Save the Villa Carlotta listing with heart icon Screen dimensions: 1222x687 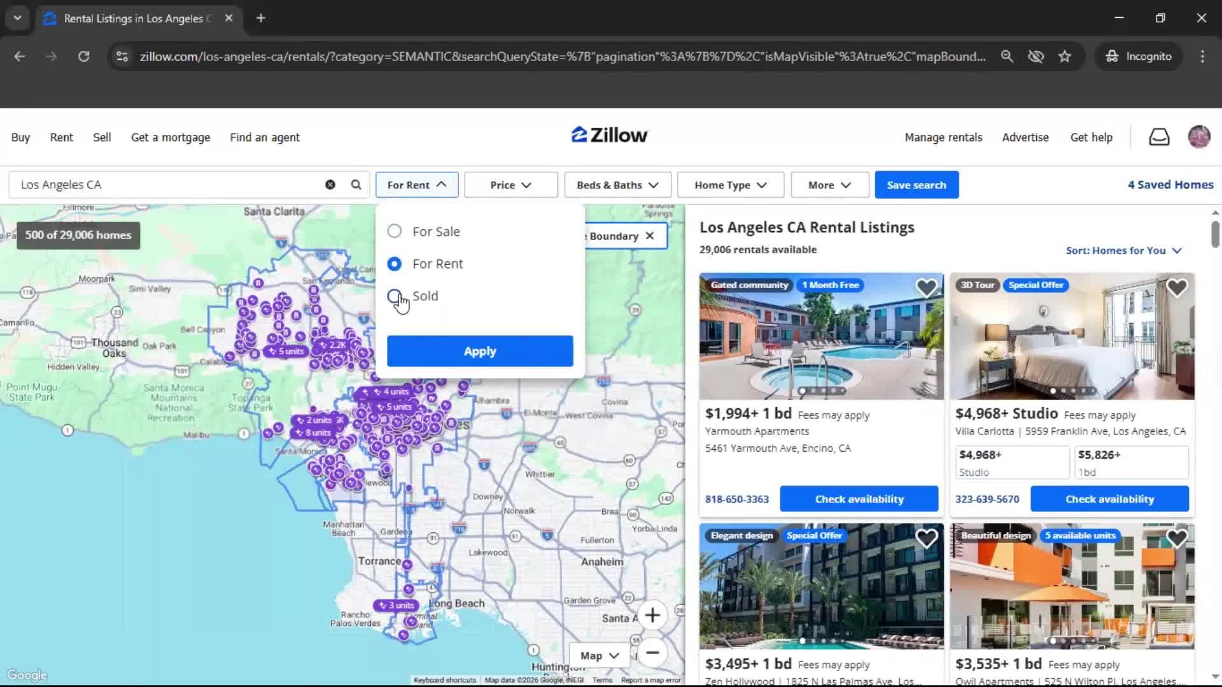(x=1177, y=288)
